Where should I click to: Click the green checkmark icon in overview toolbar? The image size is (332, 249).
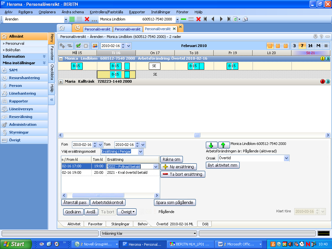tap(78, 46)
